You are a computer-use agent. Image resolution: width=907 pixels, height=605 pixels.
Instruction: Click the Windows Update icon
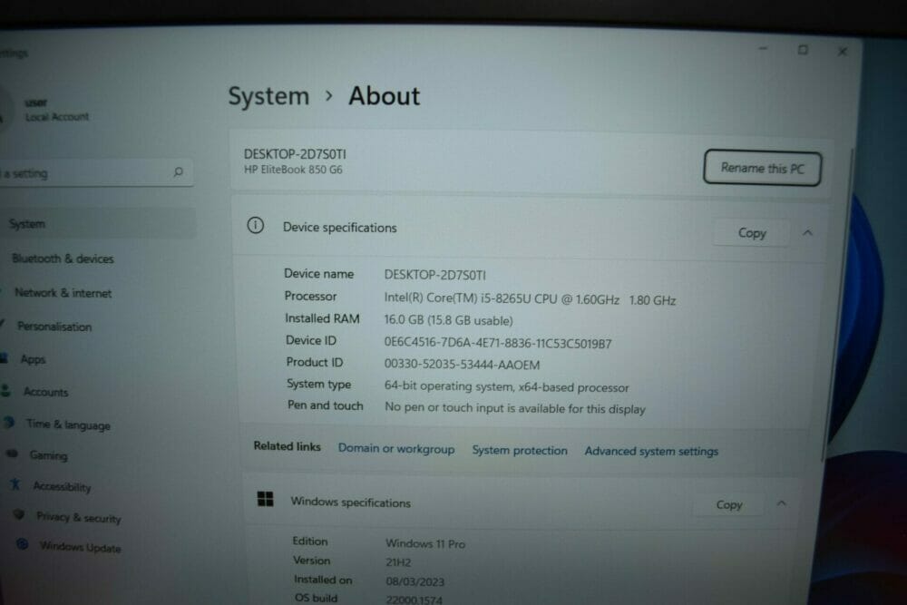click(x=23, y=543)
